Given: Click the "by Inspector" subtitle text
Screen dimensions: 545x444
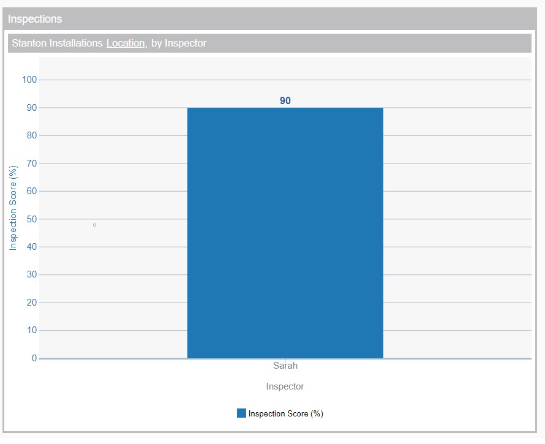Looking at the screenshot, I should (x=179, y=43).
